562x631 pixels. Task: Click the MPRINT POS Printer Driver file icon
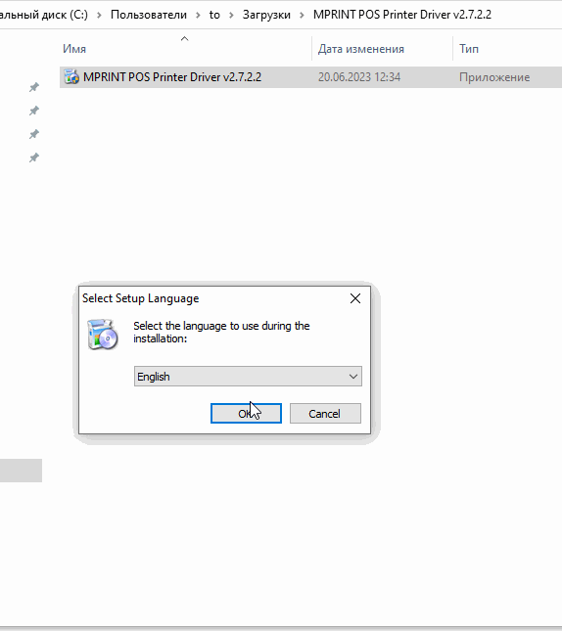pos(71,76)
